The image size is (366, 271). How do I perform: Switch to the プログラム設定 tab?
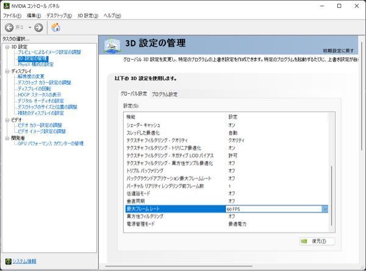(165, 94)
